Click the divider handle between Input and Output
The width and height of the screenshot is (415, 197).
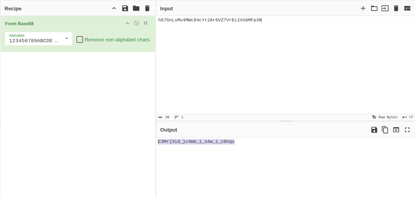click(286, 121)
